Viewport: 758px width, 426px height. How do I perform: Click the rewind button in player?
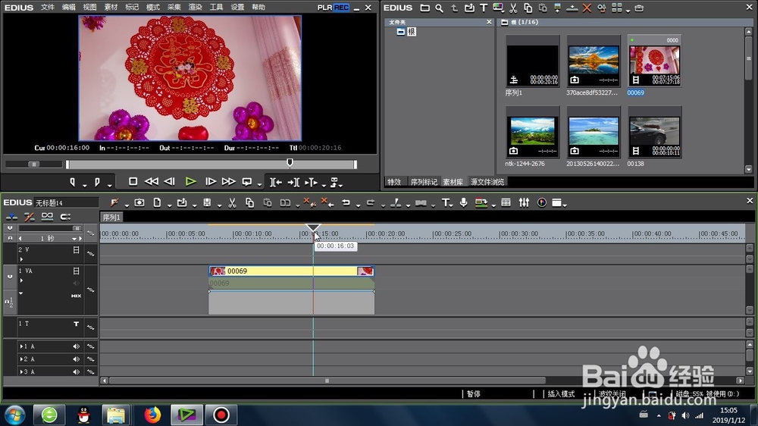point(152,181)
